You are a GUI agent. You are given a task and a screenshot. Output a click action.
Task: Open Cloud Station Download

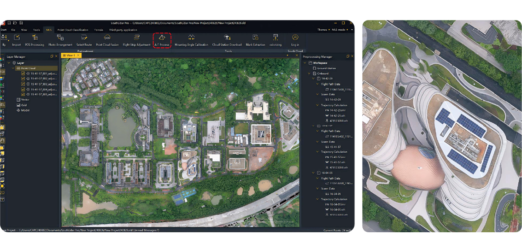tap(227, 40)
